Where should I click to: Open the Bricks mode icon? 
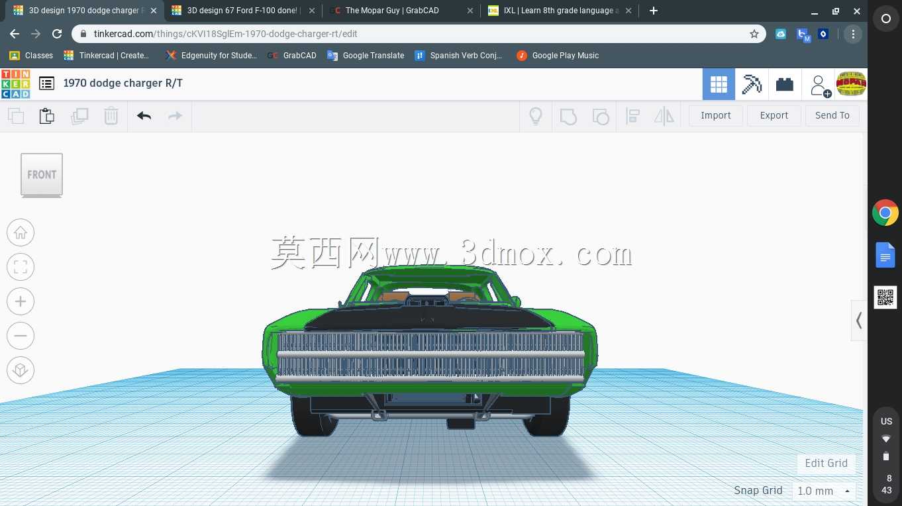click(x=785, y=84)
